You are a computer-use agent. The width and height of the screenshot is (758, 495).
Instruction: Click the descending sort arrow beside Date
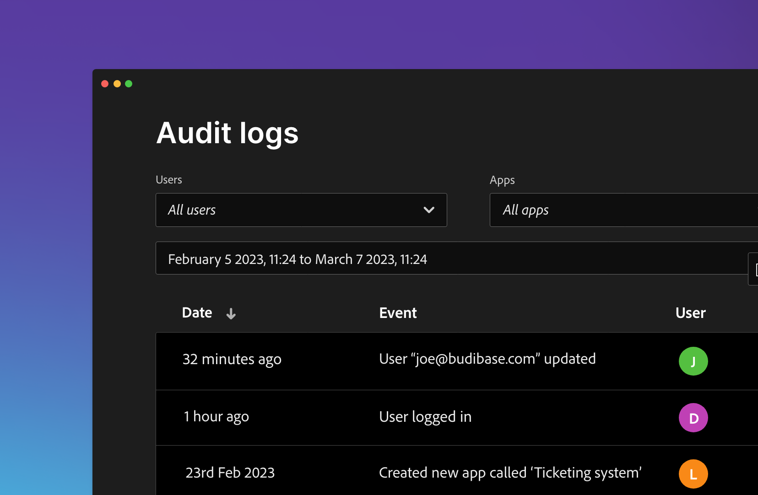(x=231, y=314)
